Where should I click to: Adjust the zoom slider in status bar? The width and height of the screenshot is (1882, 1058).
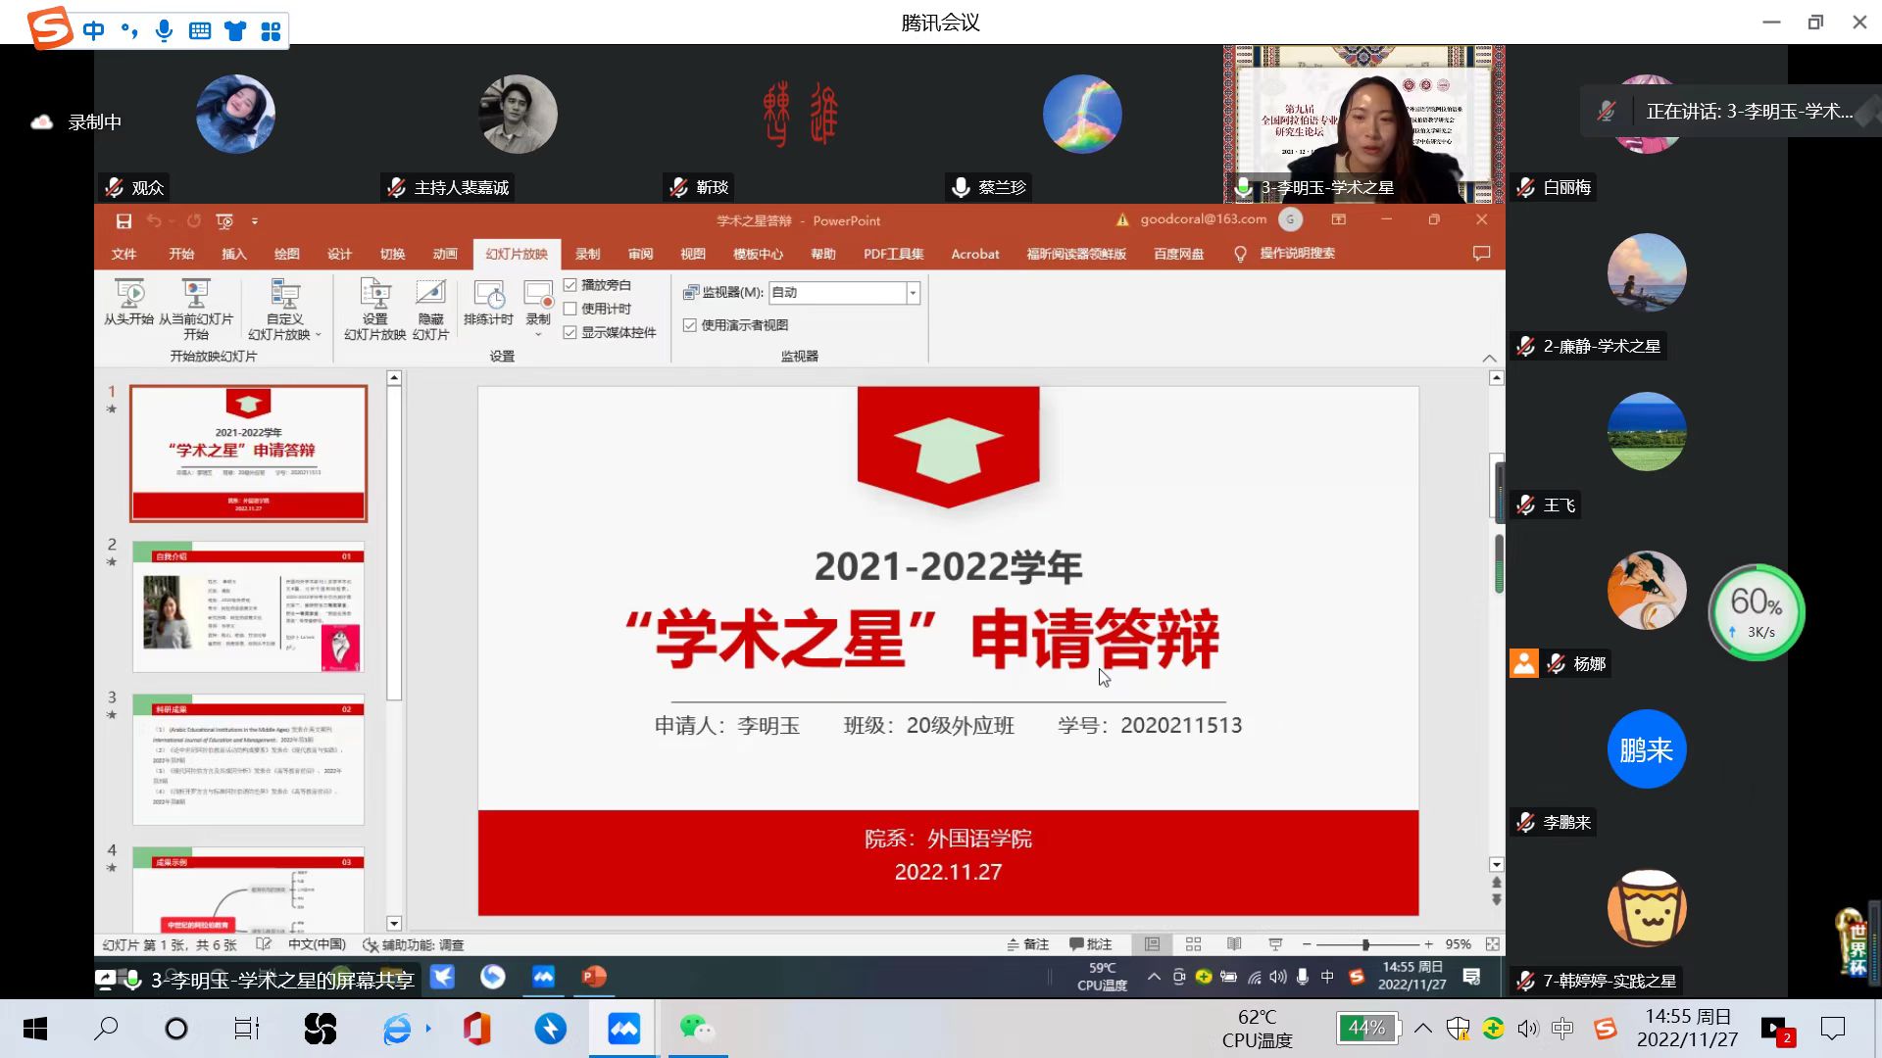[1365, 944]
